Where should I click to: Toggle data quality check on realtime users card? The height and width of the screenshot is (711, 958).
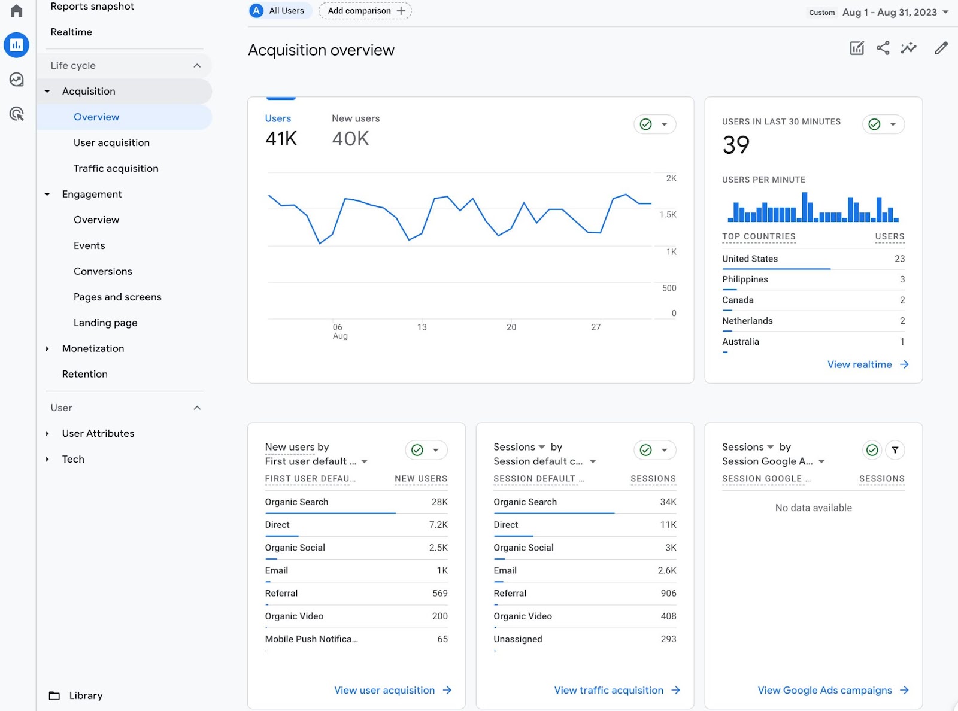click(x=874, y=124)
